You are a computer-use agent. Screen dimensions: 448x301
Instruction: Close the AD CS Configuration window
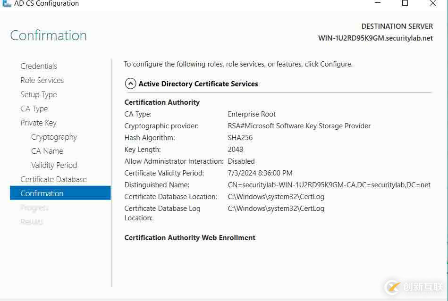point(433,3)
